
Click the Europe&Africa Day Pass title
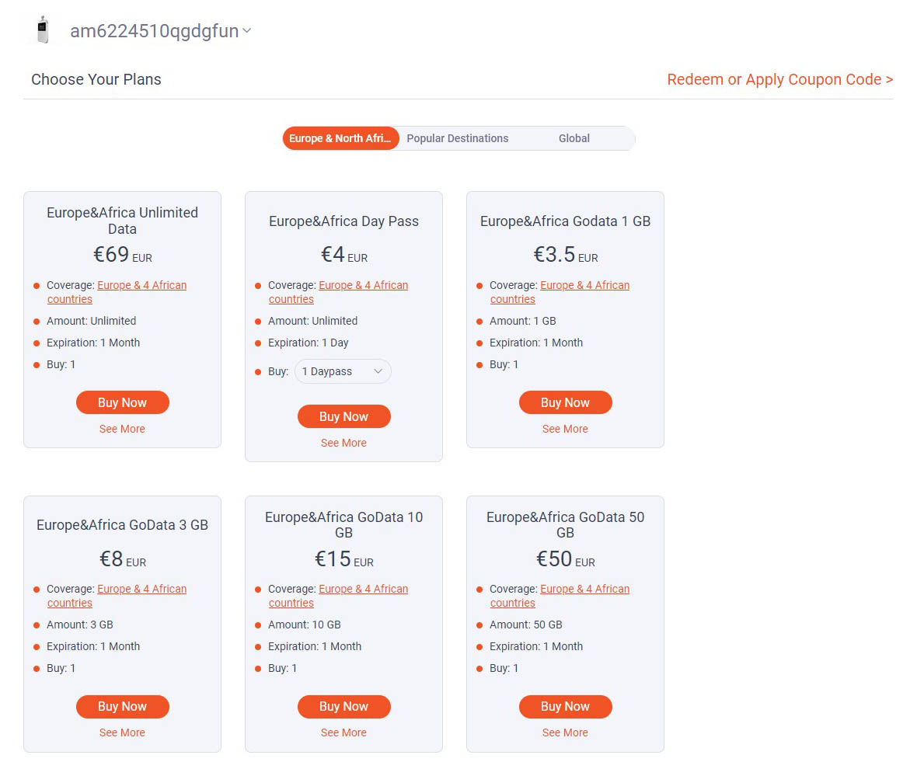343,221
